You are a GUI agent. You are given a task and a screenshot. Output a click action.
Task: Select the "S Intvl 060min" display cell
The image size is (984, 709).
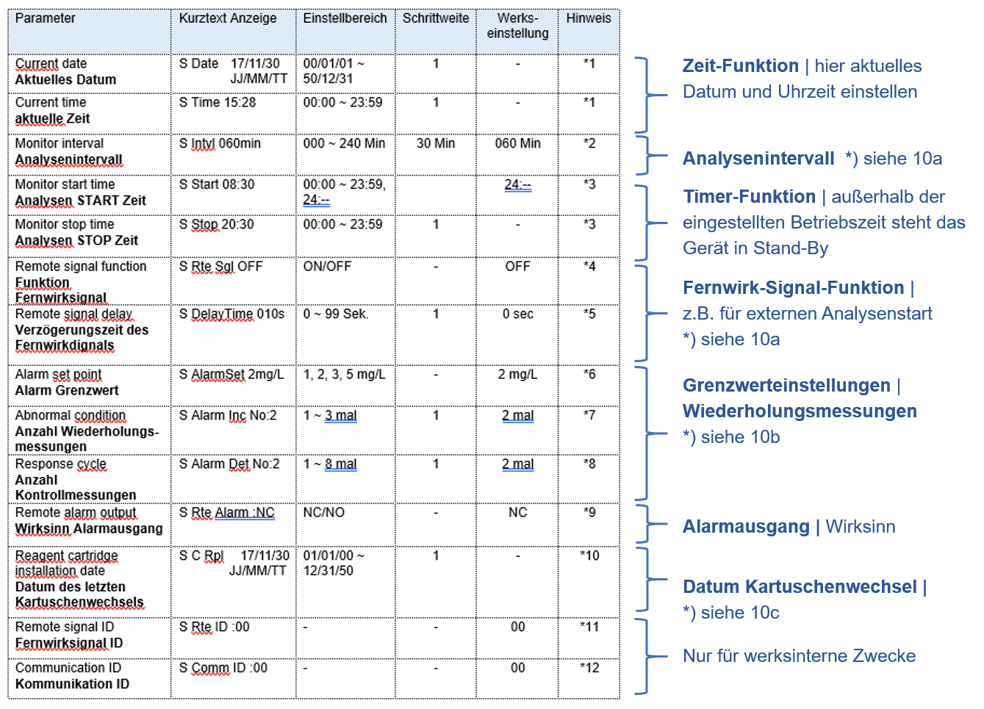coord(220,144)
